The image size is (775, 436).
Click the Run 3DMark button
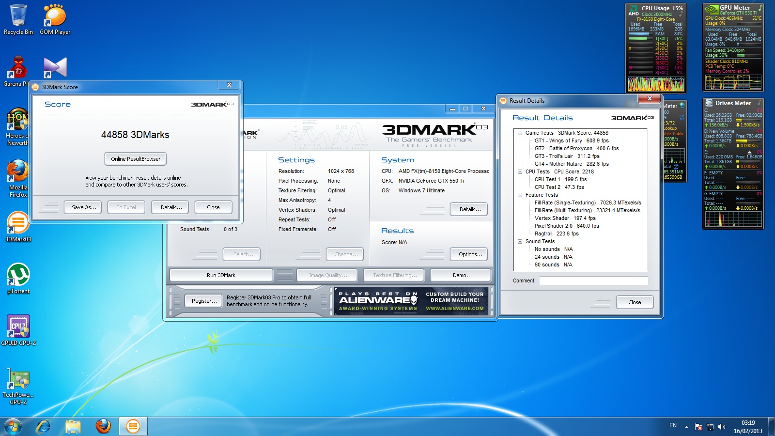221,275
